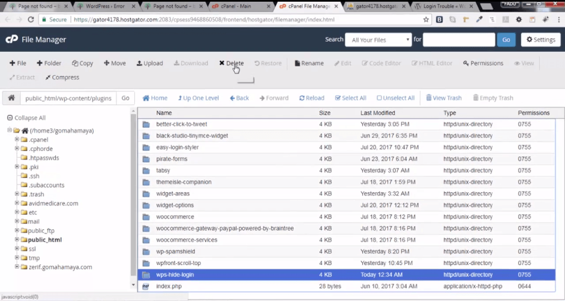Compress the selected folder

tap(62, 77)
